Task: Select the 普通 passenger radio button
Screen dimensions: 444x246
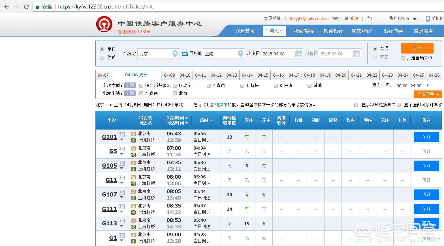Action: point(375,49)
